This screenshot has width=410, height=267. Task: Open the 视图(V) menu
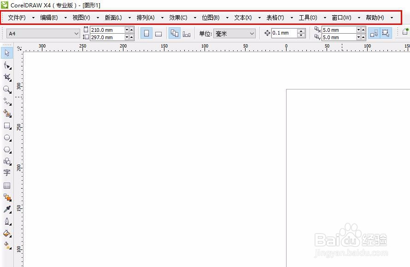(81, 18)
